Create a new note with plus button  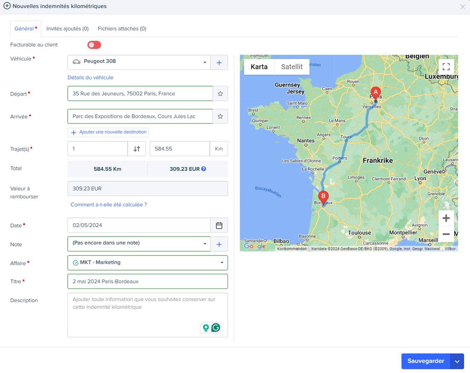(219, 244)
